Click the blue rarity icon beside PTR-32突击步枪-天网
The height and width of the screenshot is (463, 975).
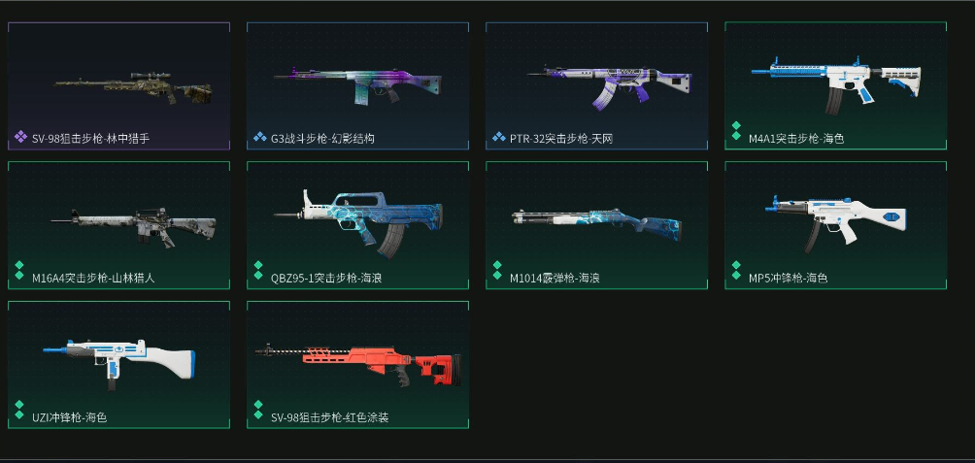(x=498, y=136)
